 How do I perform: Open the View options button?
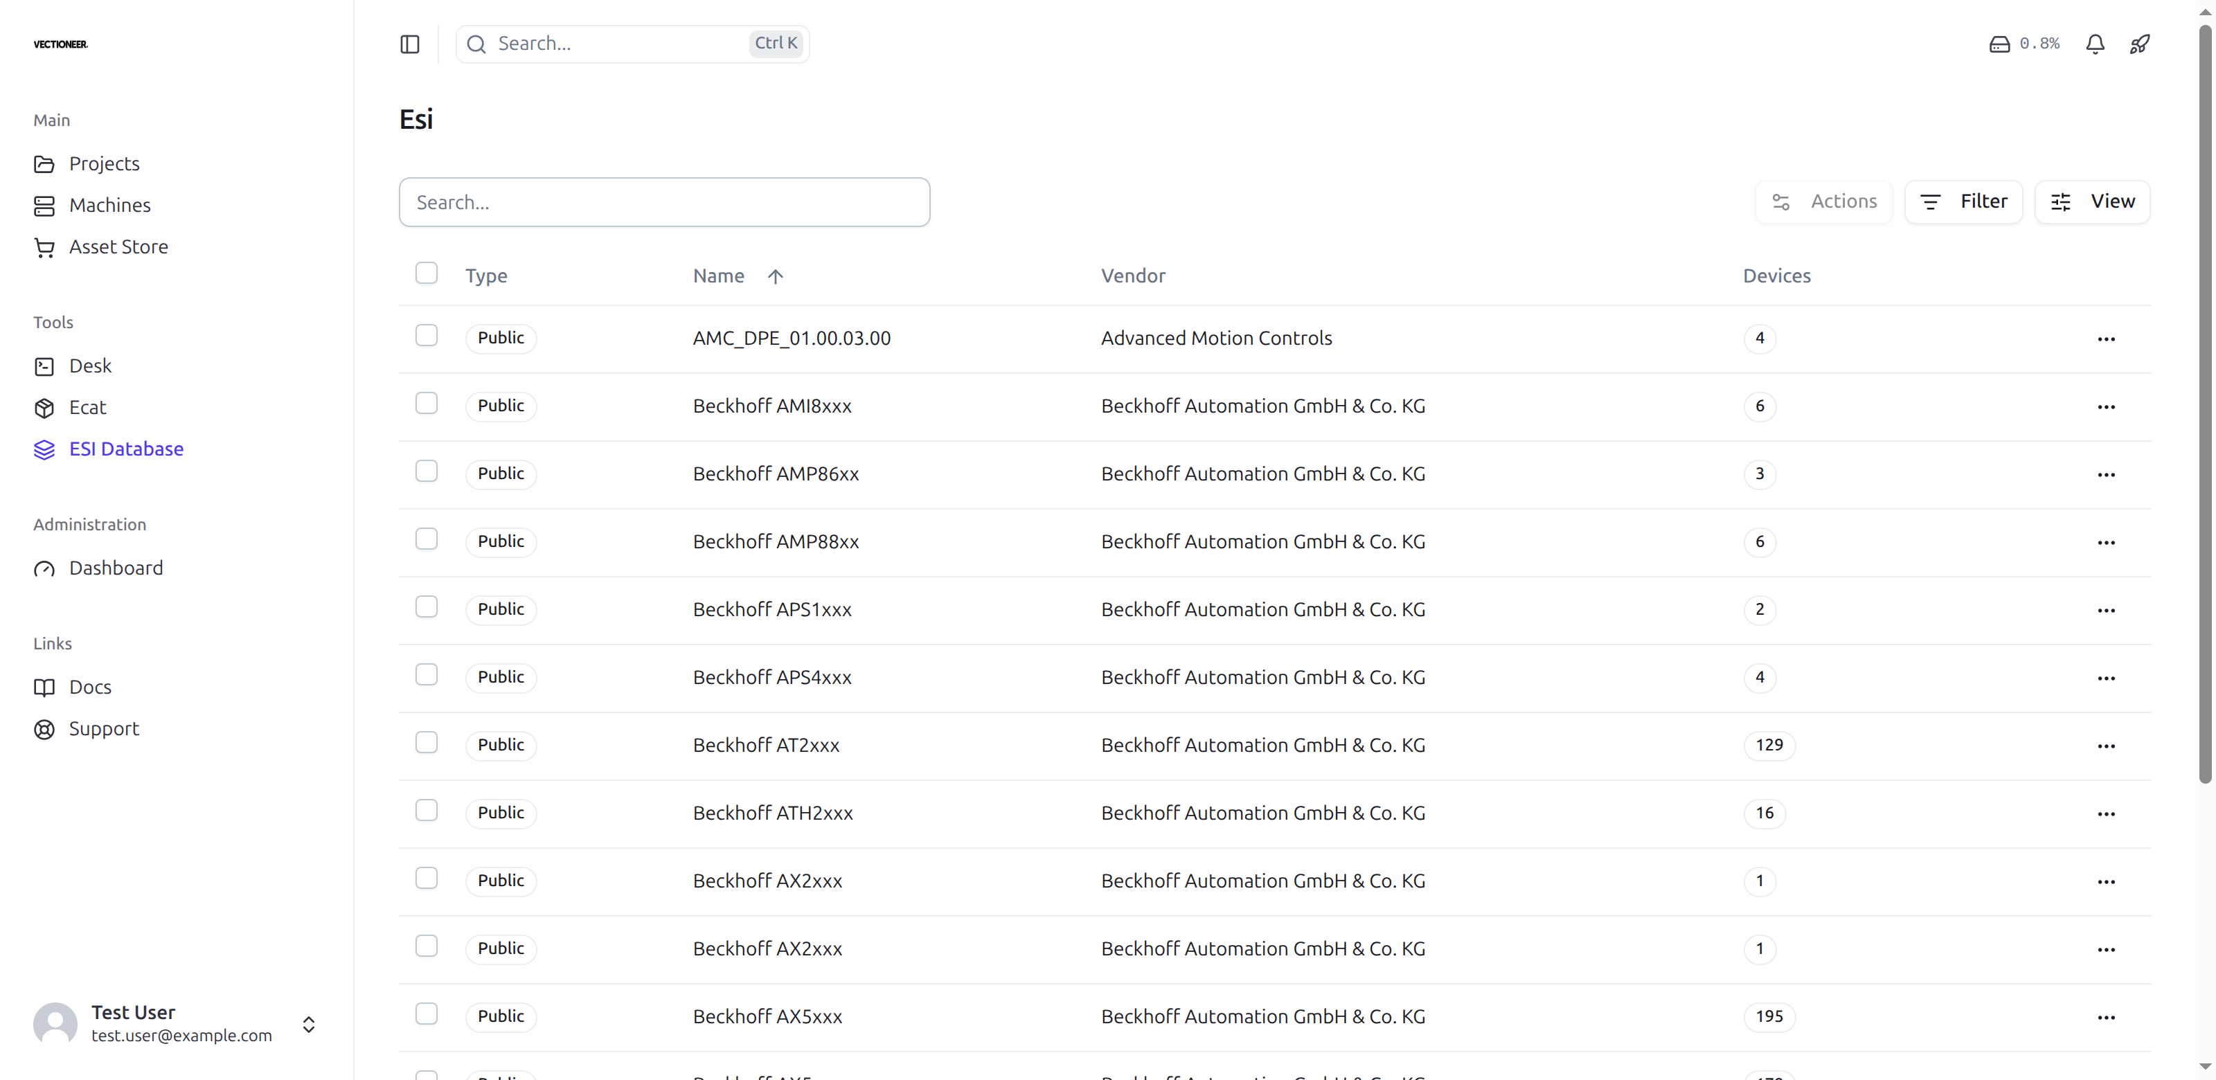2092,201
